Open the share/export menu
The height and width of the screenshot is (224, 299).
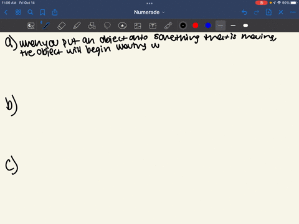[55, 12]
